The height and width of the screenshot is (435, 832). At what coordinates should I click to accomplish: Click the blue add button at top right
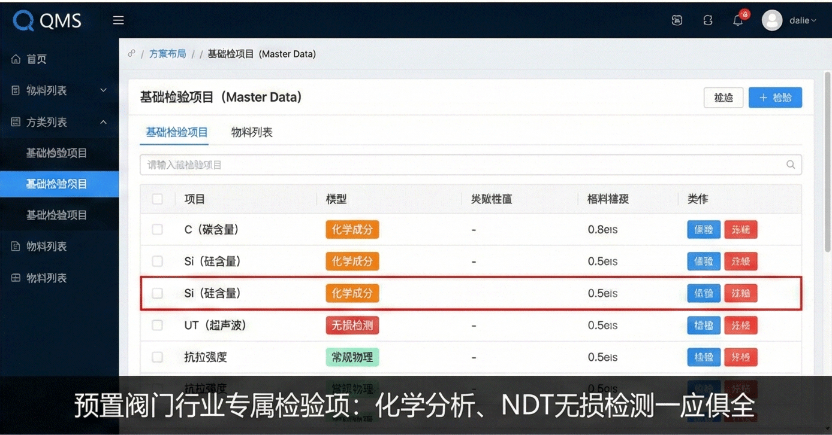pos(775,97)
